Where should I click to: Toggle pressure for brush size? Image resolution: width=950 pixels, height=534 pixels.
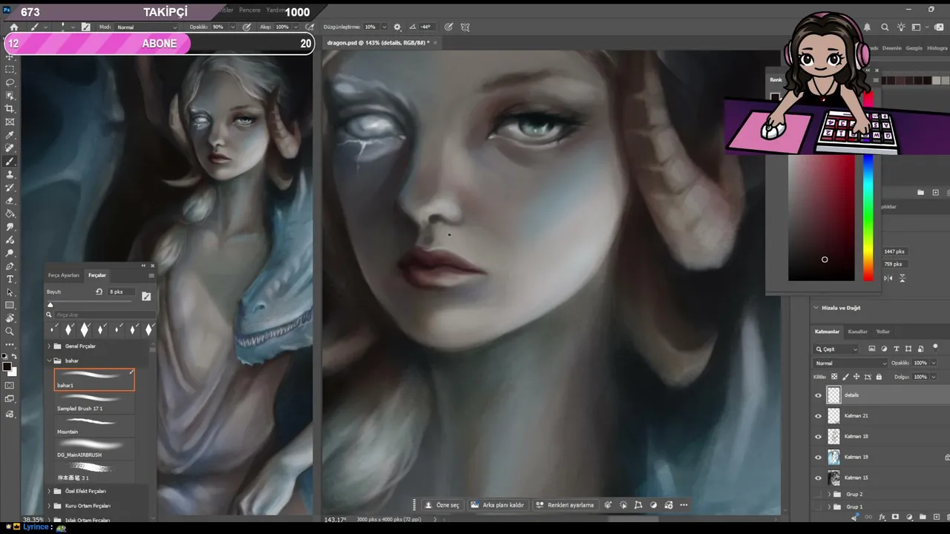pyautogui.click(x=449, y=27)
